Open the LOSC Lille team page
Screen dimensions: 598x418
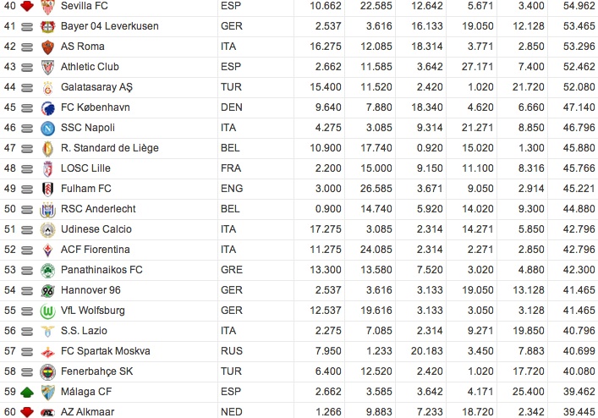point(85,168)
